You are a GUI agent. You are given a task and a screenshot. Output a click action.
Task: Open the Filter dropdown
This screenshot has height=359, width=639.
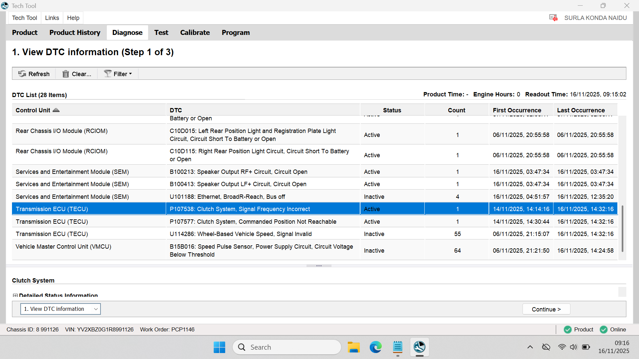tap(118, 74)
